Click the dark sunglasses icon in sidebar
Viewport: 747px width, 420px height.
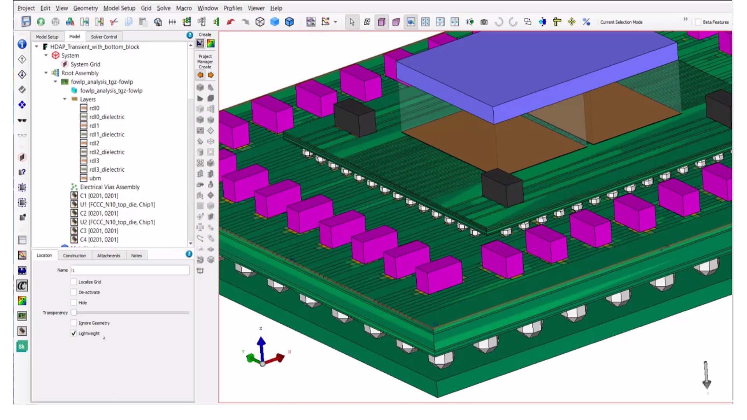pyautogui.click(x=22, y=121)
